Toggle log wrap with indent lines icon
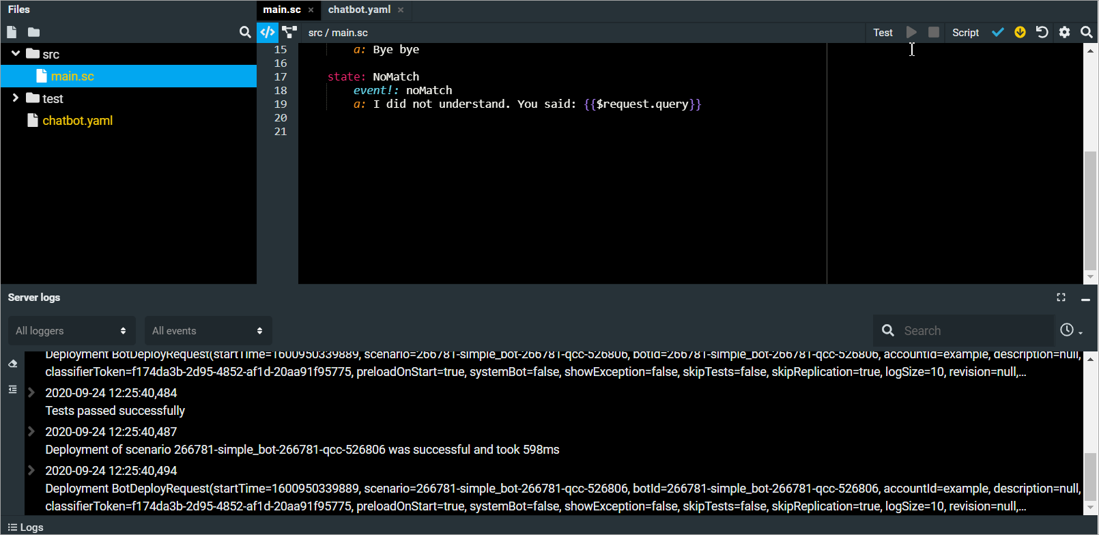 12,390
